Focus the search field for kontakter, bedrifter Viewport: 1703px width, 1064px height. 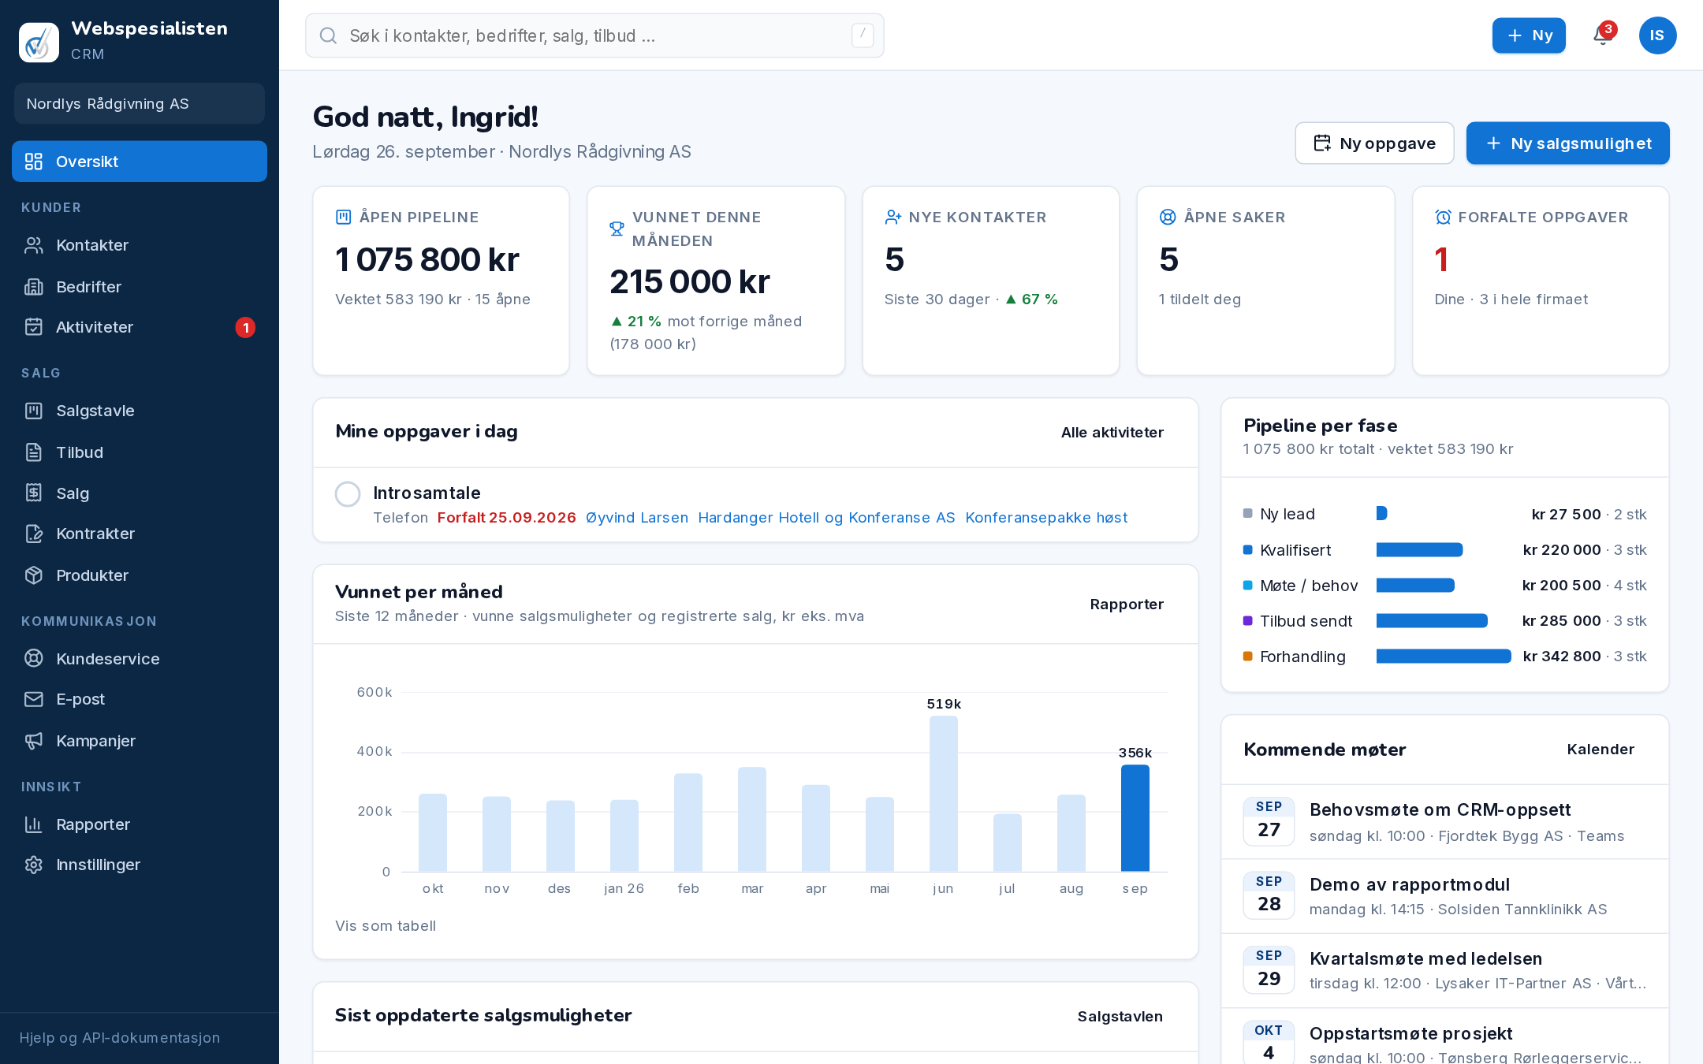coord(594,35)
